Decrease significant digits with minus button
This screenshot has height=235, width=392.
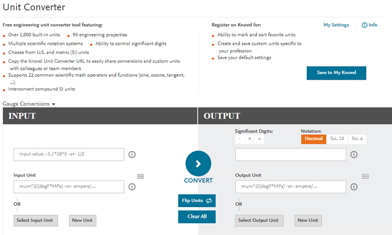(240, 139)
